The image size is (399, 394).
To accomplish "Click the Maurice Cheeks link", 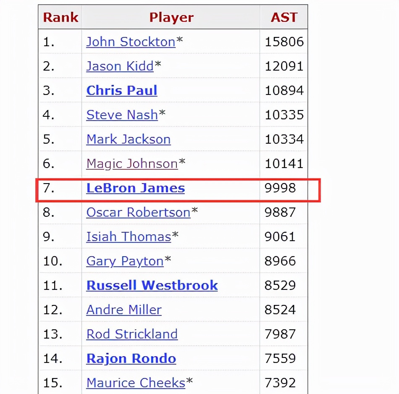I will 136,383.
